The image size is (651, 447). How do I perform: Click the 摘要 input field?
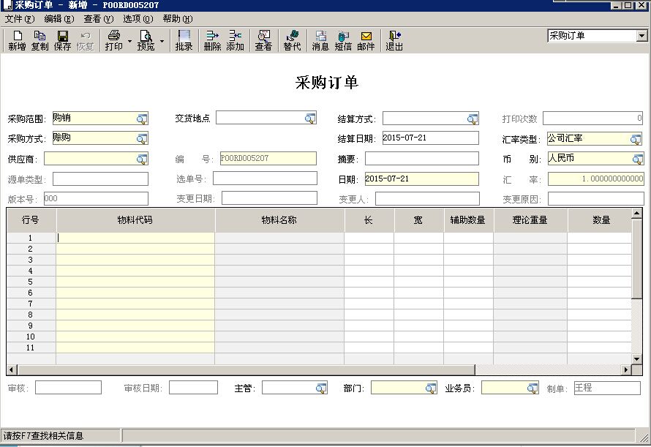click(x=422, y=158)
